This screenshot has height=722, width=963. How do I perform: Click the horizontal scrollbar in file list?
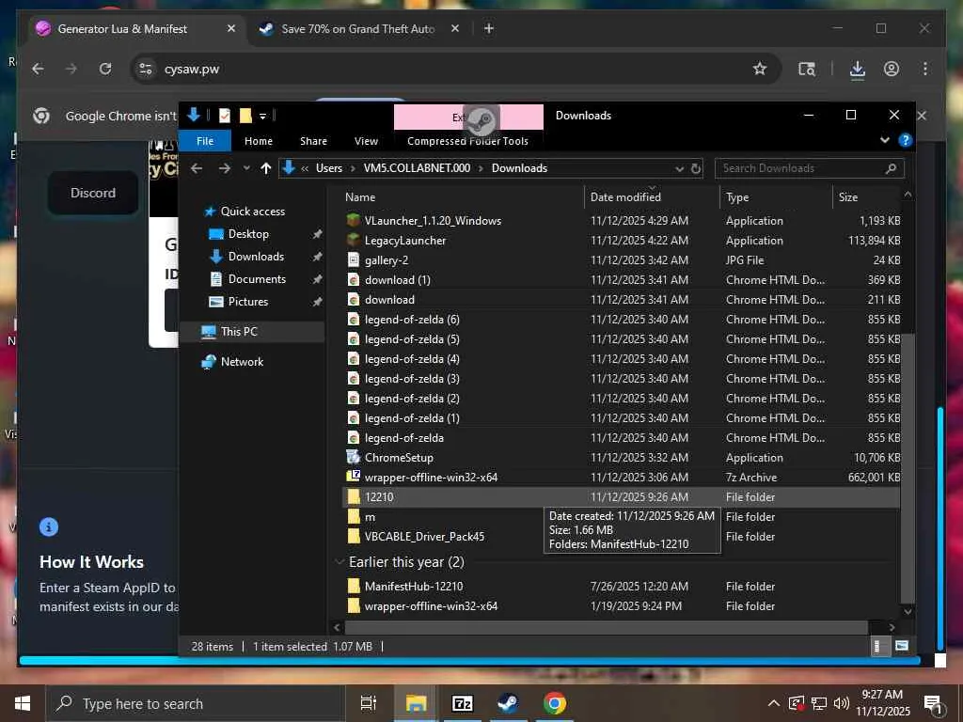(606, 627)
